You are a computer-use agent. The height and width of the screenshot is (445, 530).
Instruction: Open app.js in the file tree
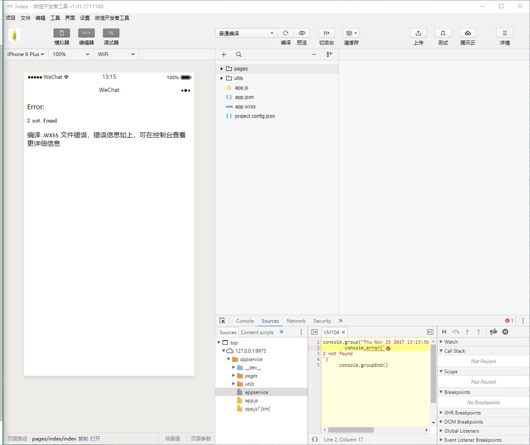(242, 88)
